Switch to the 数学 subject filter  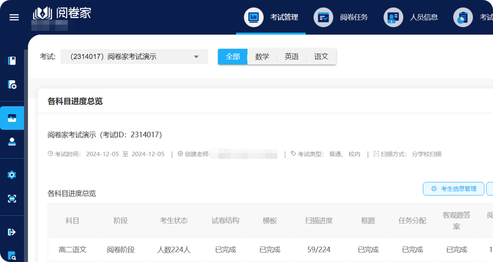click(262, 57)
